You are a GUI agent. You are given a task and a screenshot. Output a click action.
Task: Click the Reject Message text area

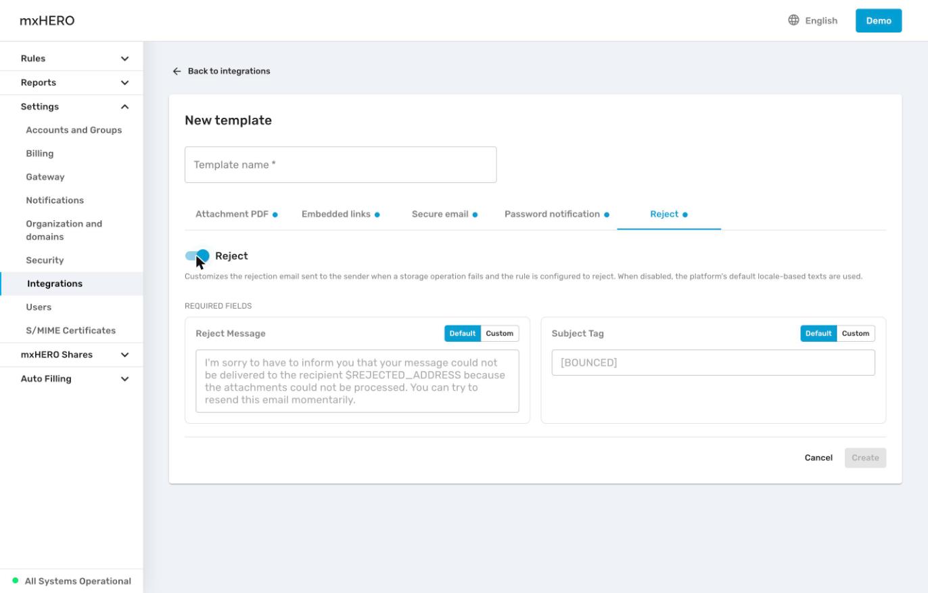(357, 381)
